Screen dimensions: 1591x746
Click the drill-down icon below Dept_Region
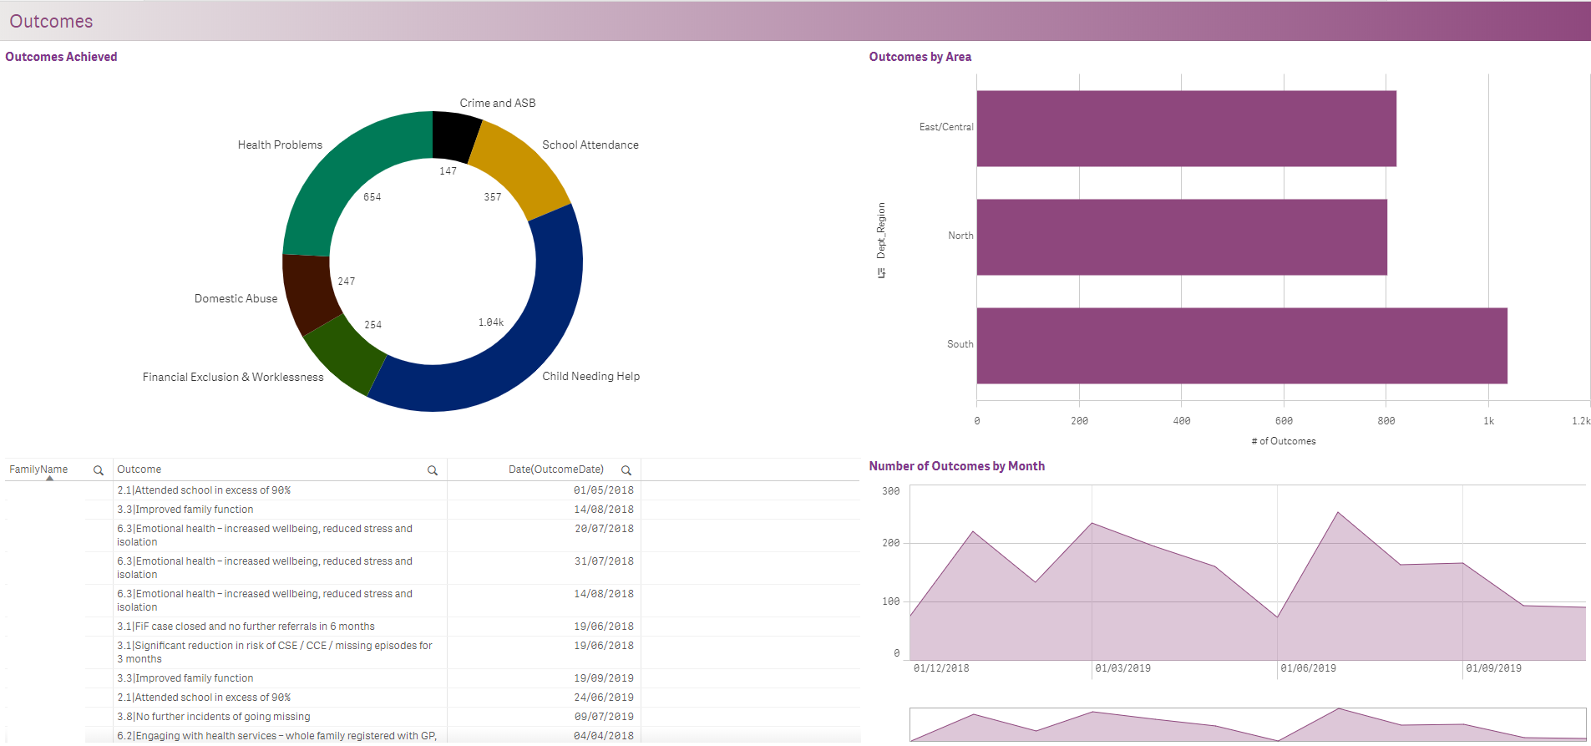[x=881, y=273]
